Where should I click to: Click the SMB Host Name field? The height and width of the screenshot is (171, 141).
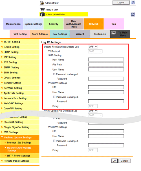[x=106, y=60]
